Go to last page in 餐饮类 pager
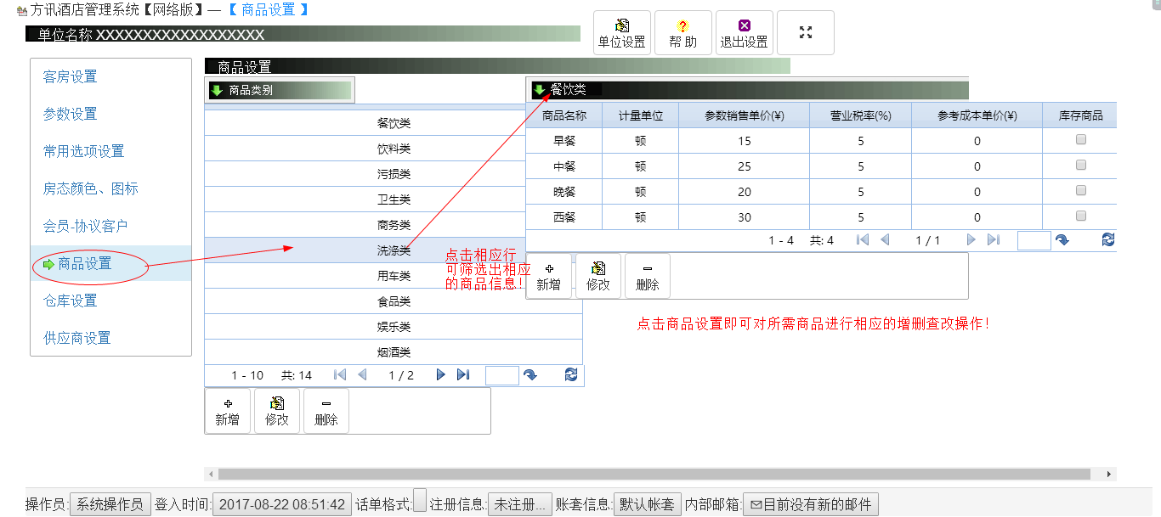The width and height of the screenshot is (1161, 517). click(x=993, y=240)
